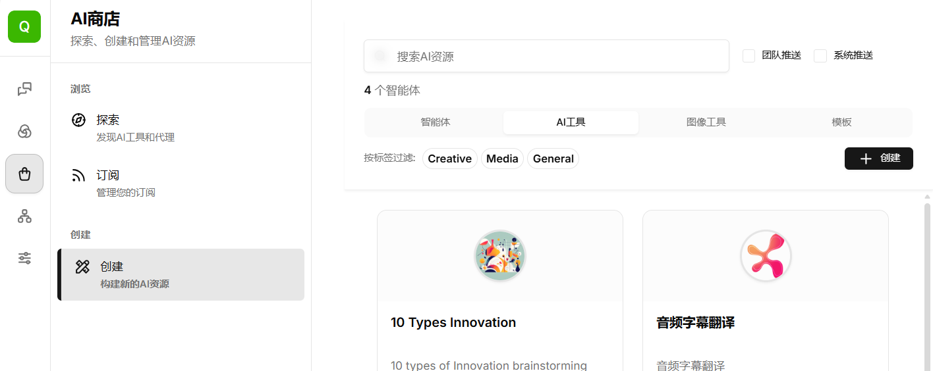Click the black 创建 button

pyautogui.click(x=878, y=159)
